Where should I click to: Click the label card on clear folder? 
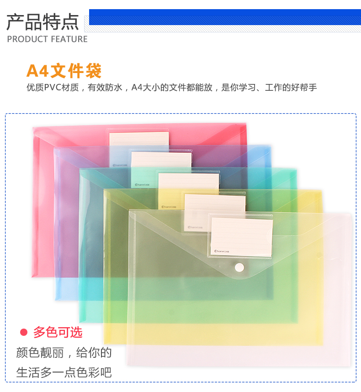[x=242, y=236]
